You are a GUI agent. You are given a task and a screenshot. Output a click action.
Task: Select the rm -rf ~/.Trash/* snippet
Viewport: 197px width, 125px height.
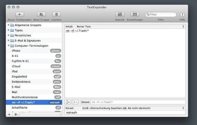pyautogui.click(x=34, y=102)
